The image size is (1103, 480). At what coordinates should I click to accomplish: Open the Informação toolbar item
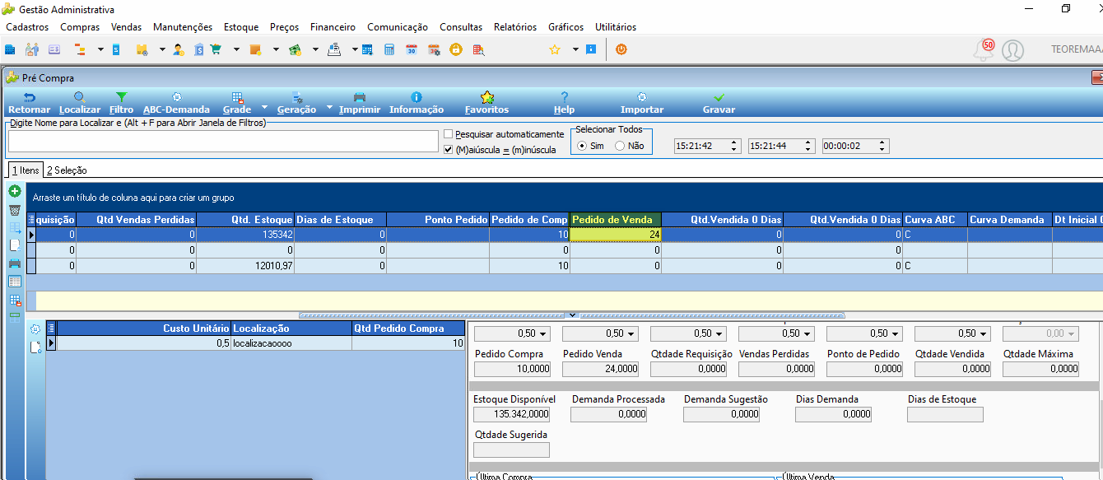point(417,103)
